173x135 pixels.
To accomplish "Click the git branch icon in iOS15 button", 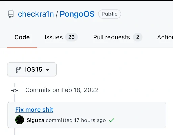I will pyautogui.click(x=18, y=70).
